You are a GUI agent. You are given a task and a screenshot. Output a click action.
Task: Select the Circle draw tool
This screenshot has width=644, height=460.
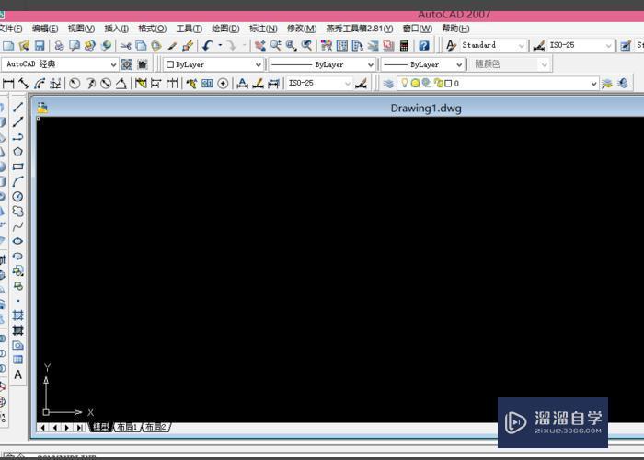(x=17, y=196)
